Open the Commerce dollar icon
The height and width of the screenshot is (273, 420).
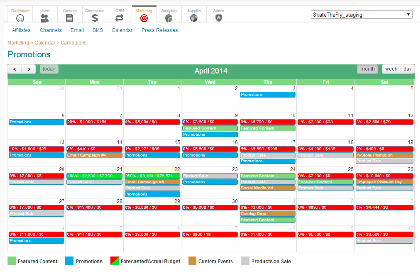coord(95,18)
